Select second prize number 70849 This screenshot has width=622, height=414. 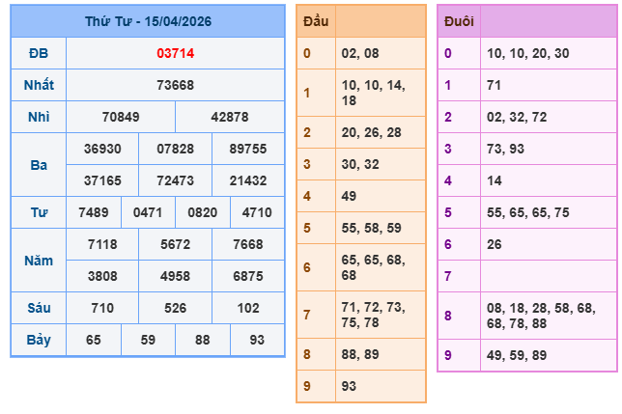(x=121, y=117)
